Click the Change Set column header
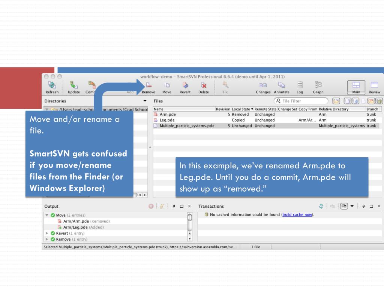This screenshot has height=288, width=384. coord(288,109)
